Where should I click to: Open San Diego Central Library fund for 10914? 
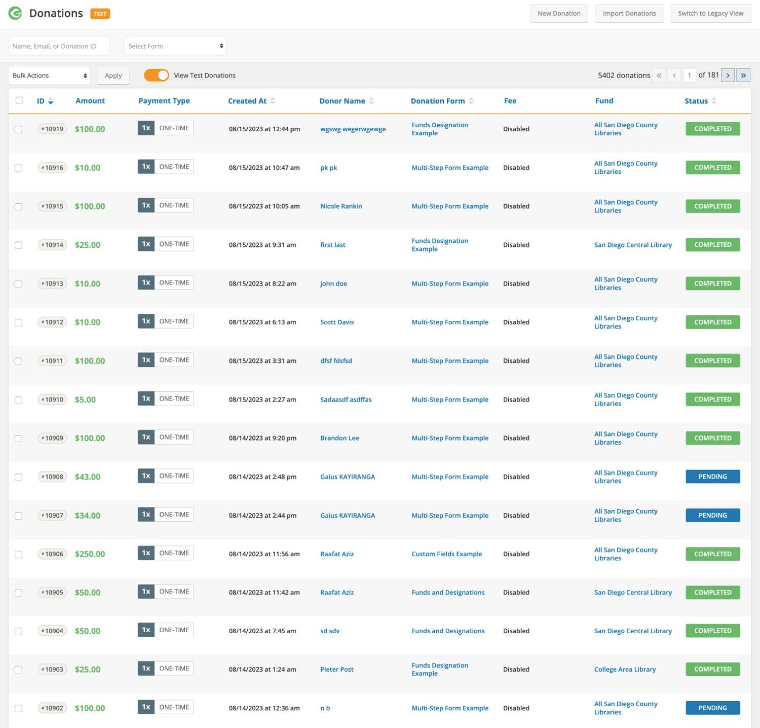pyautogui.click(x=633, y=245)
